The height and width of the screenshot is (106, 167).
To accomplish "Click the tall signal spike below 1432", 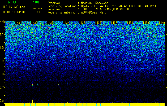I will (x=32, y=101).
